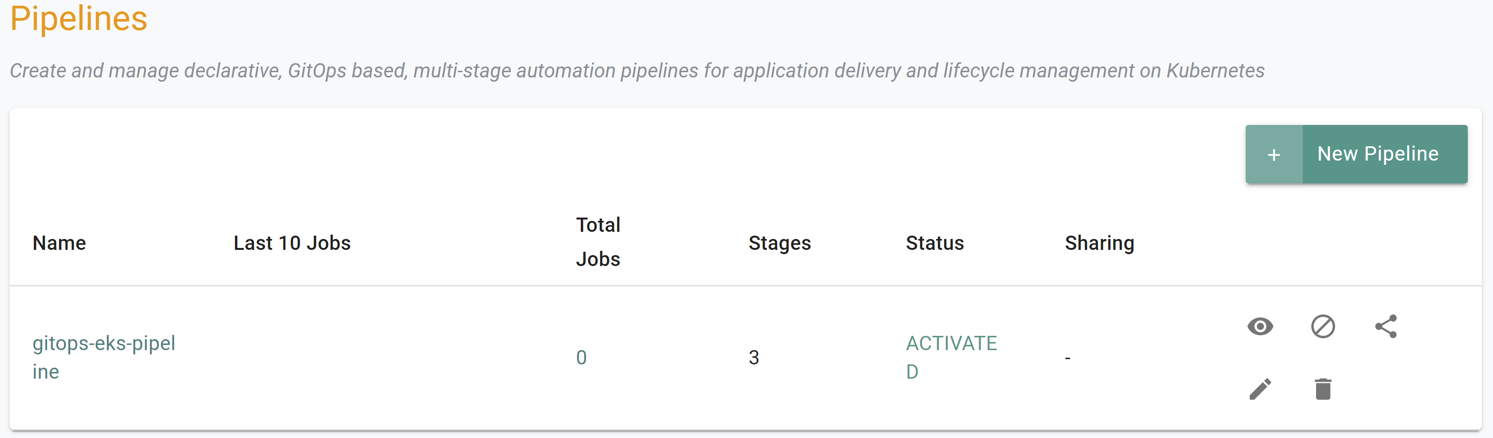1493x438 pixels.
Task: Deactivate gitops-eks-pipeline with the circle-slash icon
Action: tap(1323, 326)
